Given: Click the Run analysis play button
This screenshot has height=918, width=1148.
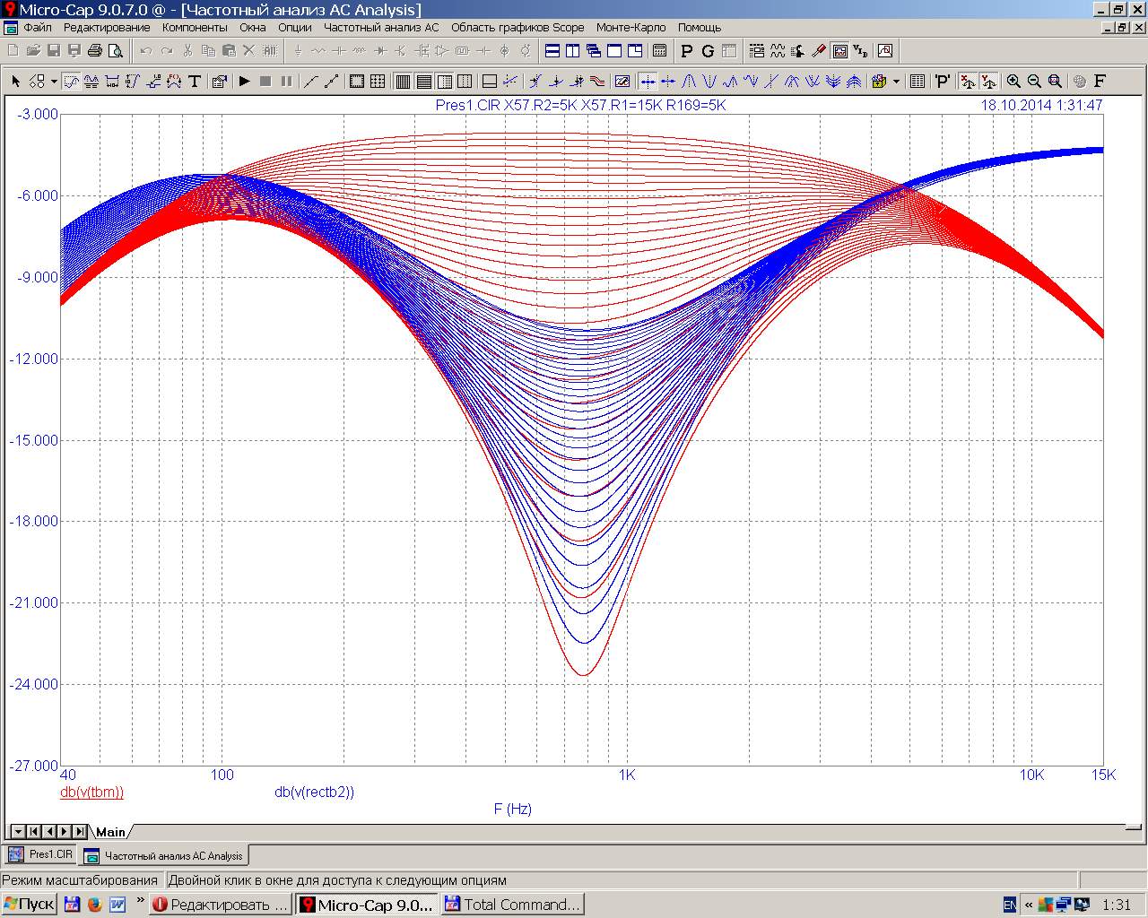Looking at the screenshot, I should 244,82.
